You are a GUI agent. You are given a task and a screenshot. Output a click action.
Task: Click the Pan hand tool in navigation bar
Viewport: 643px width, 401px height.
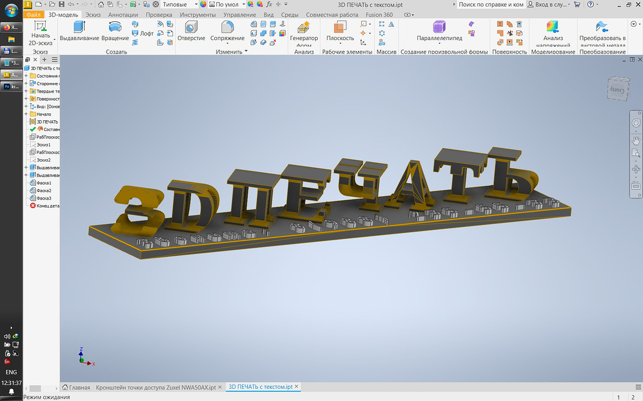point(636,140)
